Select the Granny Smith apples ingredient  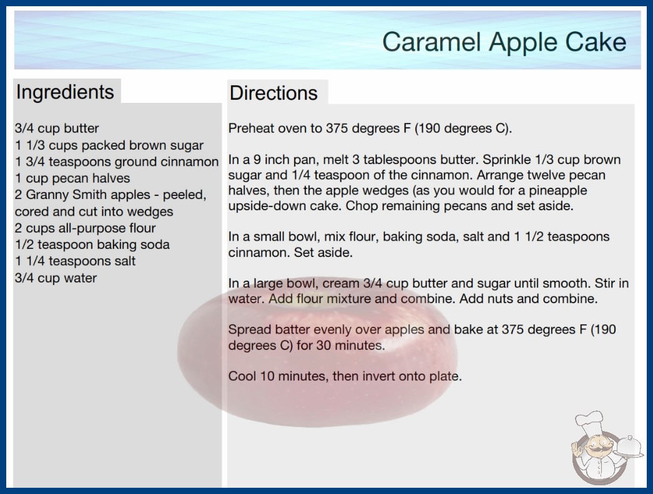110,203
